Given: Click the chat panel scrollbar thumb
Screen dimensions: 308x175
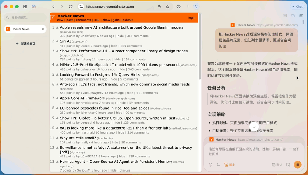Looking at the screenshot, I should coord(304,22).
